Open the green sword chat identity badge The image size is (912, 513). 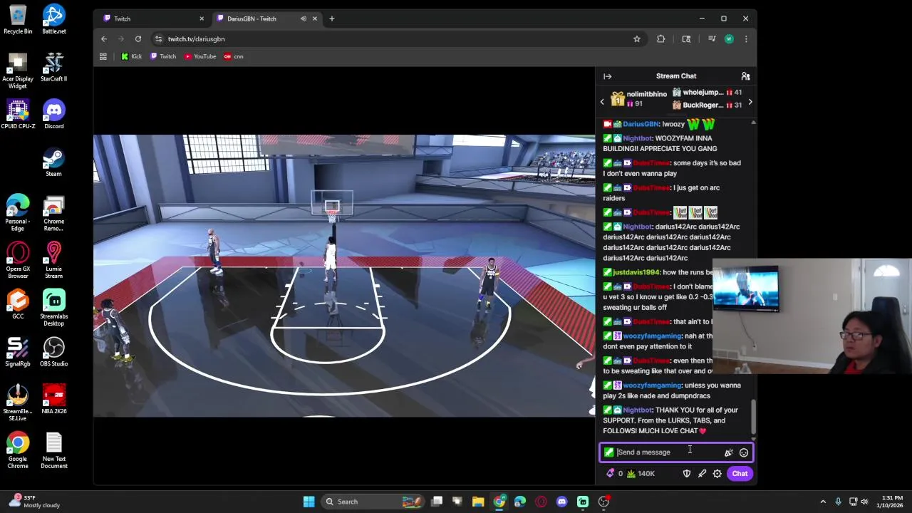tap(608, 452)
